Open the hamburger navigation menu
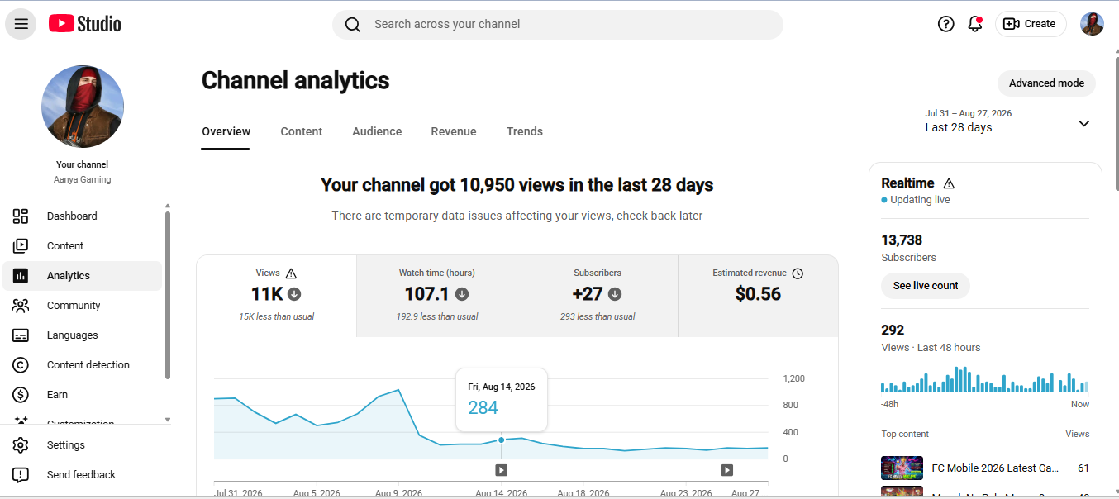 click(21, 24)
